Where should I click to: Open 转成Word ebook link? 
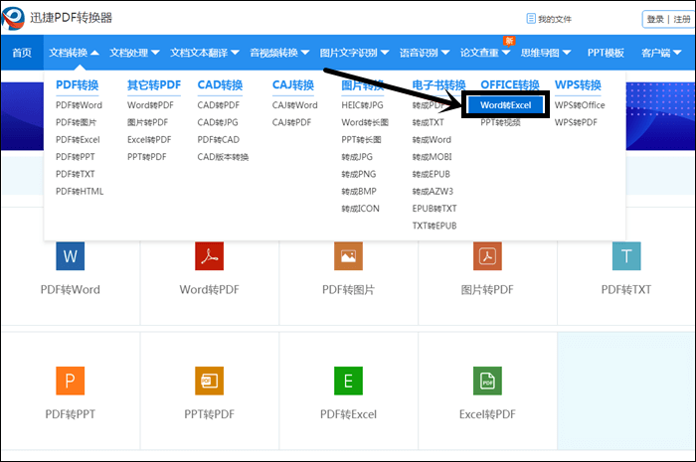tap(432, 140)
